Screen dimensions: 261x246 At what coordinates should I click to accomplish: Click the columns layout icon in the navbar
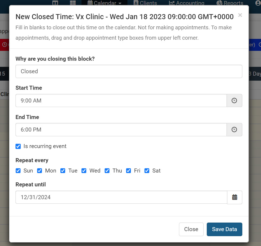point(55,3)
